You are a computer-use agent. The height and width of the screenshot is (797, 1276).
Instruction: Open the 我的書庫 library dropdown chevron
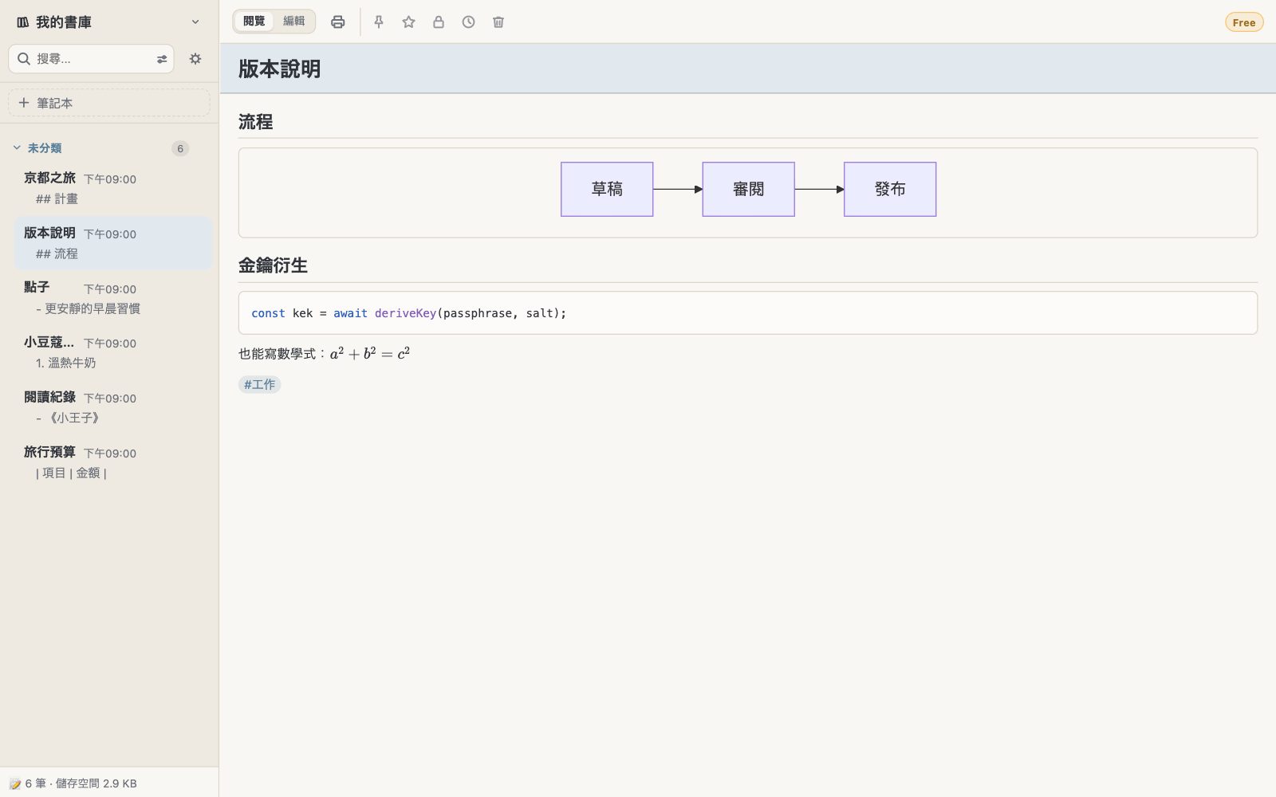195,22
